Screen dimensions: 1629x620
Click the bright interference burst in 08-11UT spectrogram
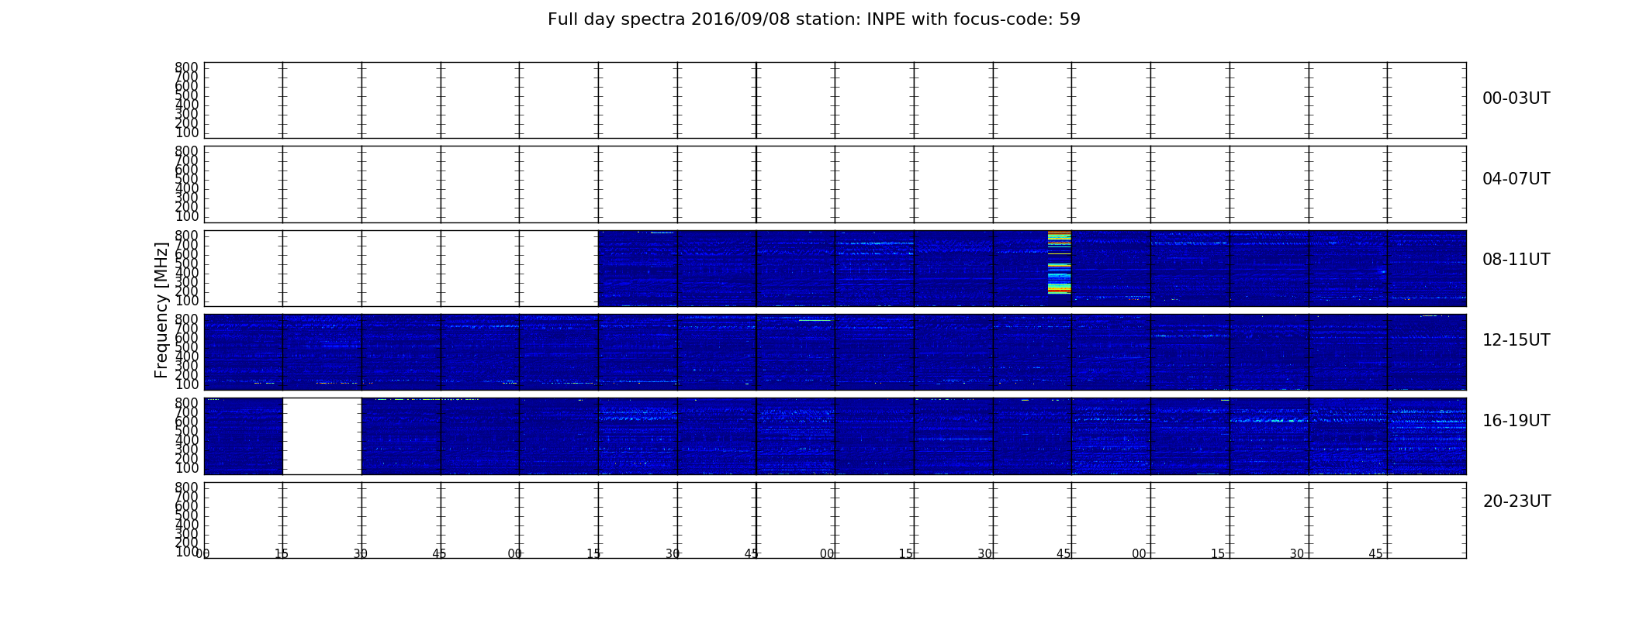pyautogui.click(x=1059, y=262)
